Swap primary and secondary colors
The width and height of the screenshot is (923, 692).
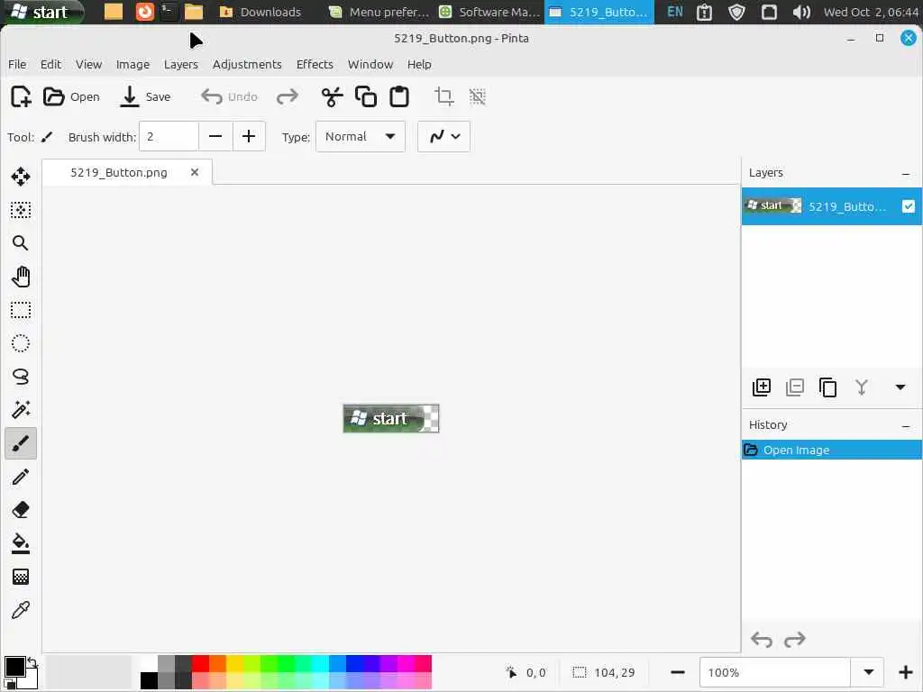[32, 662]
